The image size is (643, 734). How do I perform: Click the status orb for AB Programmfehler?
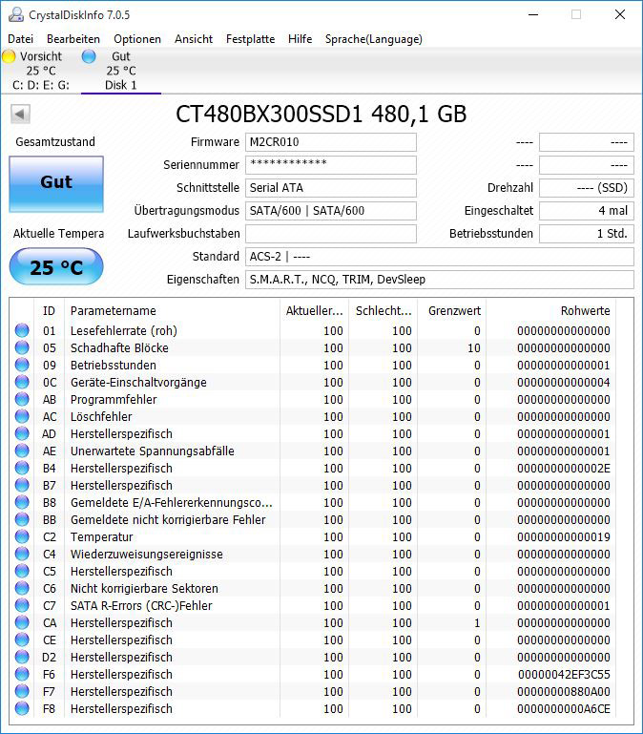[x=22, y=399]
